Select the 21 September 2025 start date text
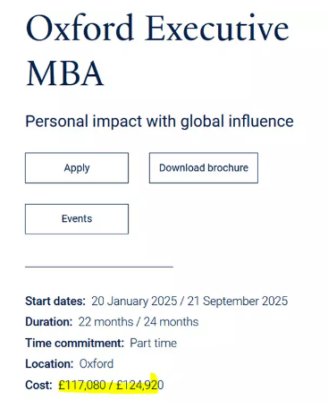Screen dimensions: 328x408 [238, 302]
